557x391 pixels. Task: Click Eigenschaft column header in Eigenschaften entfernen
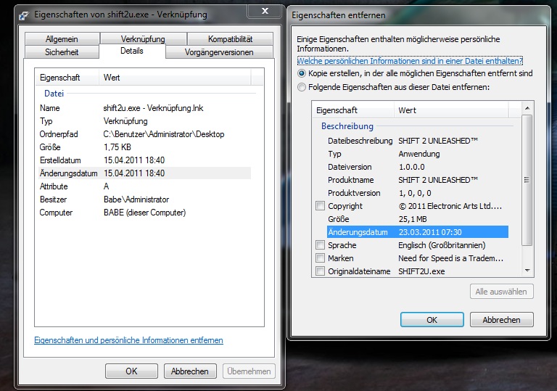pos(353,110)
